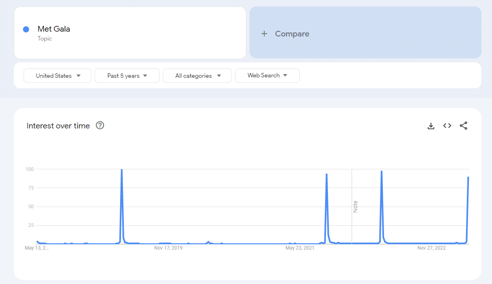The image size is (492, 284).
Task: Open the All categories dropdown
Action: pyautogui.click(x=197, y=76)
